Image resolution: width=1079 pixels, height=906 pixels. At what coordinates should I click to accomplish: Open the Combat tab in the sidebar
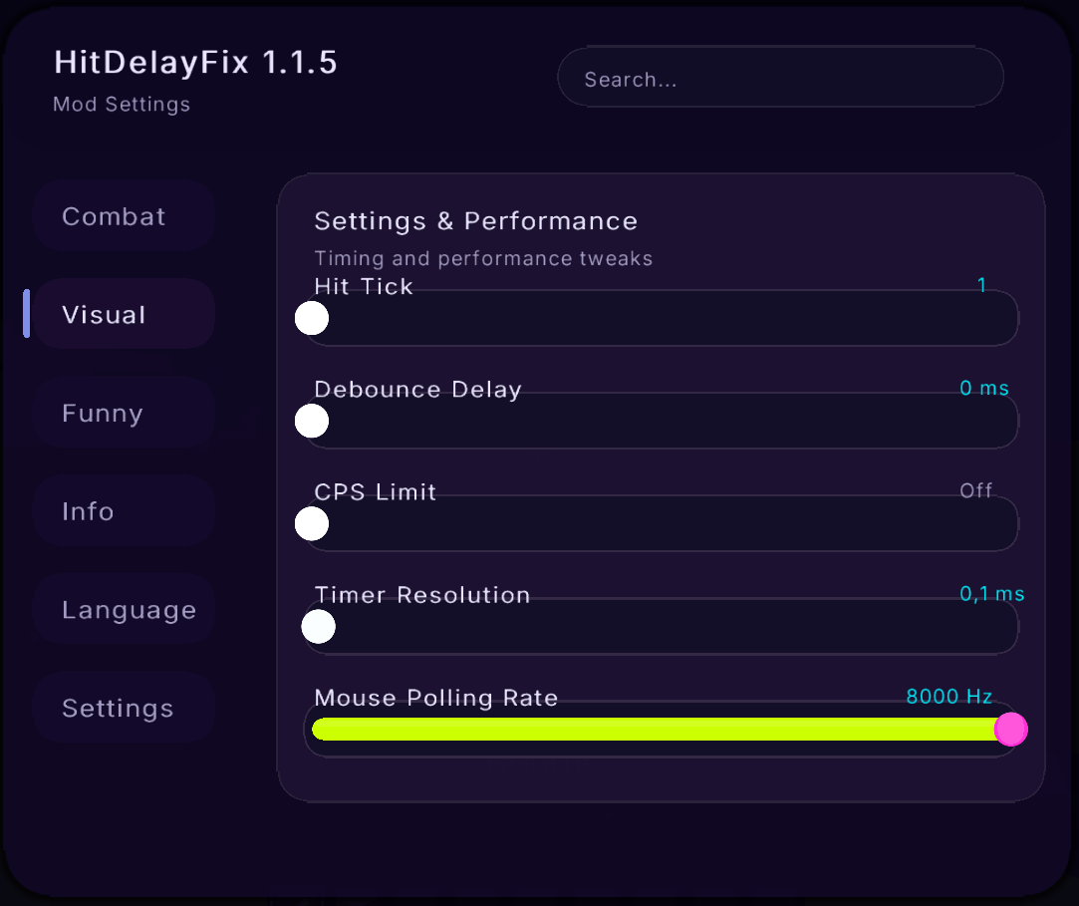tap(124, 216)
